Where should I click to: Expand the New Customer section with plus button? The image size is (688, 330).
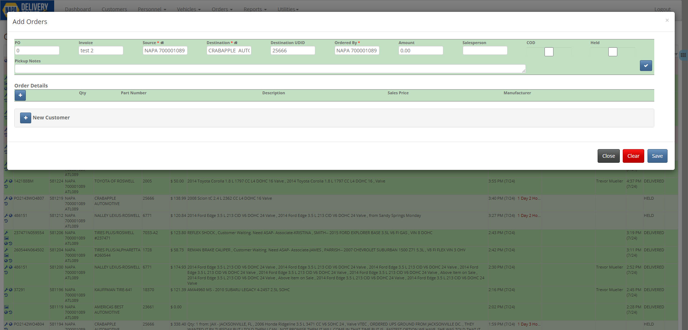click(25, 118)
